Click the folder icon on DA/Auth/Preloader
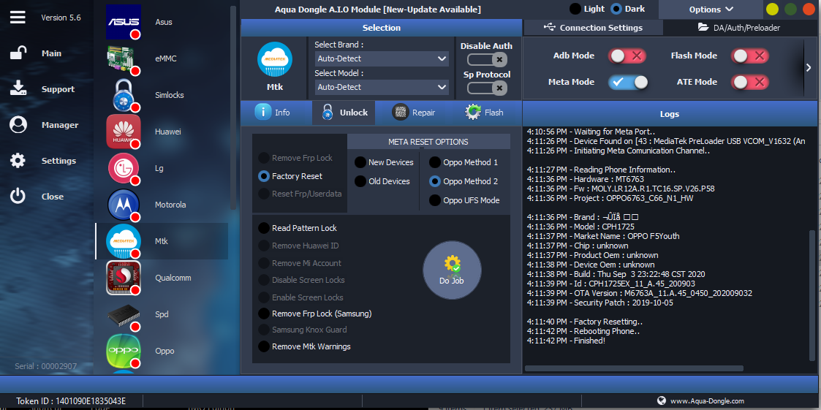821x410 pixels. pyautogui.click(x=703, y=27)
